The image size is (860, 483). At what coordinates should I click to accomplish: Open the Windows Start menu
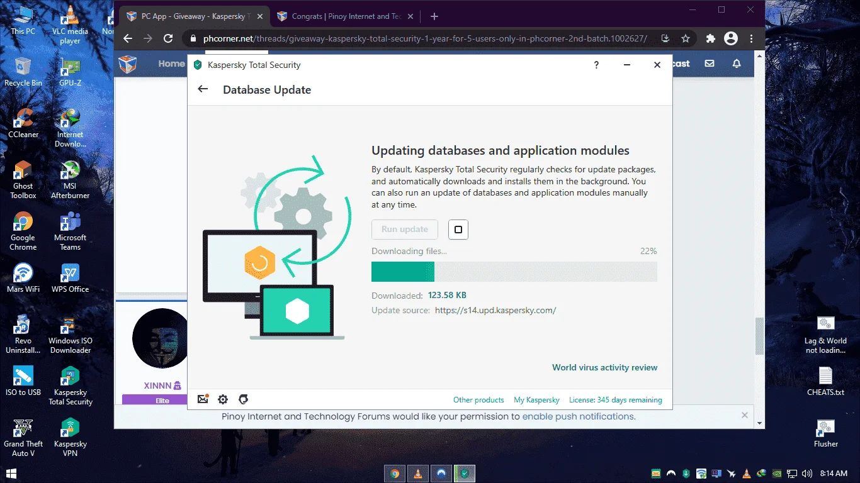(x=11, y=473)
